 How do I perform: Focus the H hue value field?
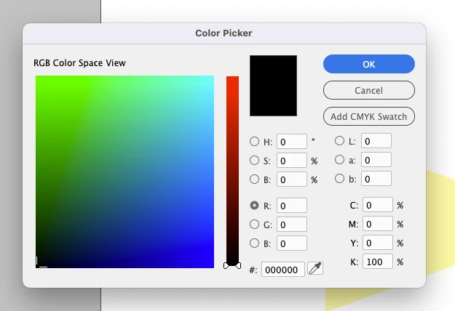292,142
